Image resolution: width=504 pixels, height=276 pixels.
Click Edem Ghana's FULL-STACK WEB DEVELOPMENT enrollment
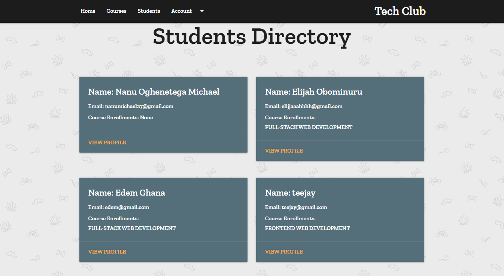132,228
